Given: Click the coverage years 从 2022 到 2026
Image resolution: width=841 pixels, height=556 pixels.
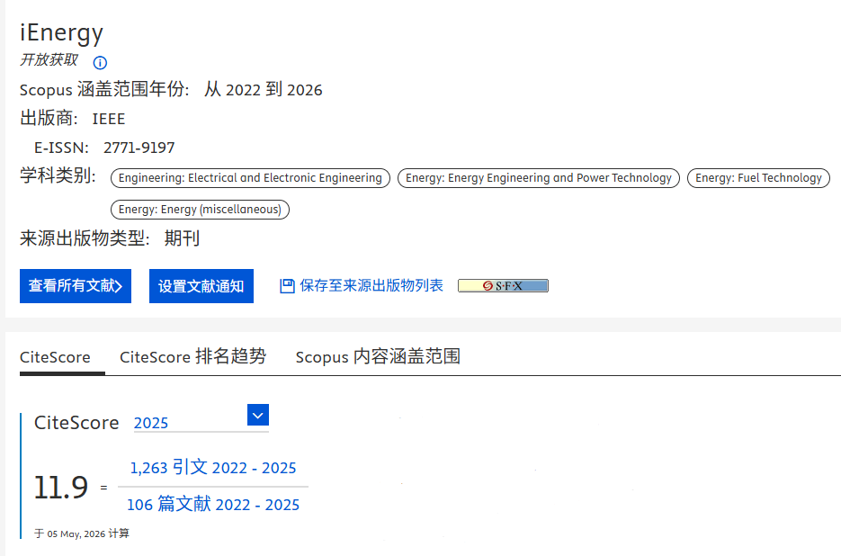Looking at the screenshot, I should (x=264, y=90).
